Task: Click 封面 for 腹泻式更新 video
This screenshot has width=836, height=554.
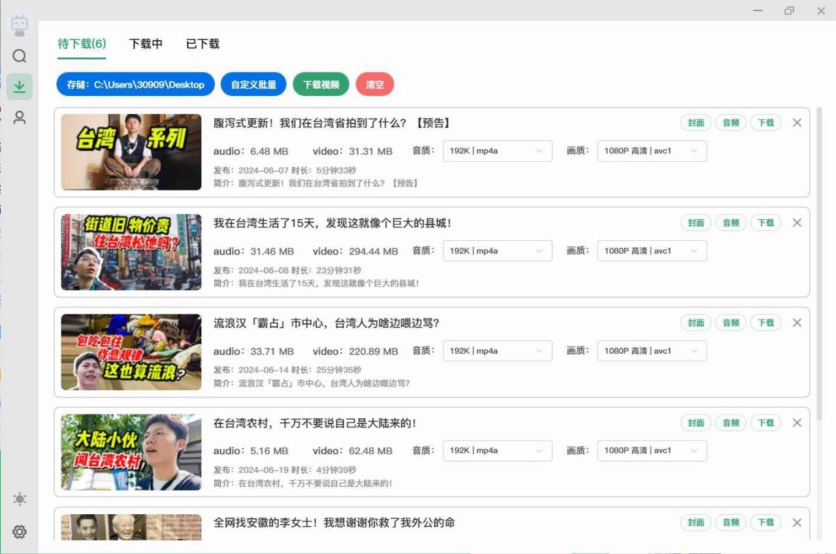Action: [696, 123]
